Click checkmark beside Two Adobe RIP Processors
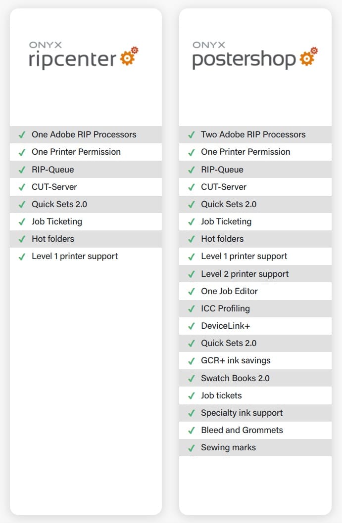 click(191, 135)
